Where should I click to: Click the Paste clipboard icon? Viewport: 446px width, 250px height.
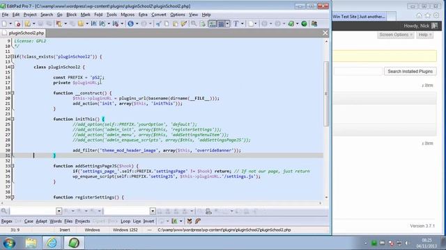click(x=175, y=24)
